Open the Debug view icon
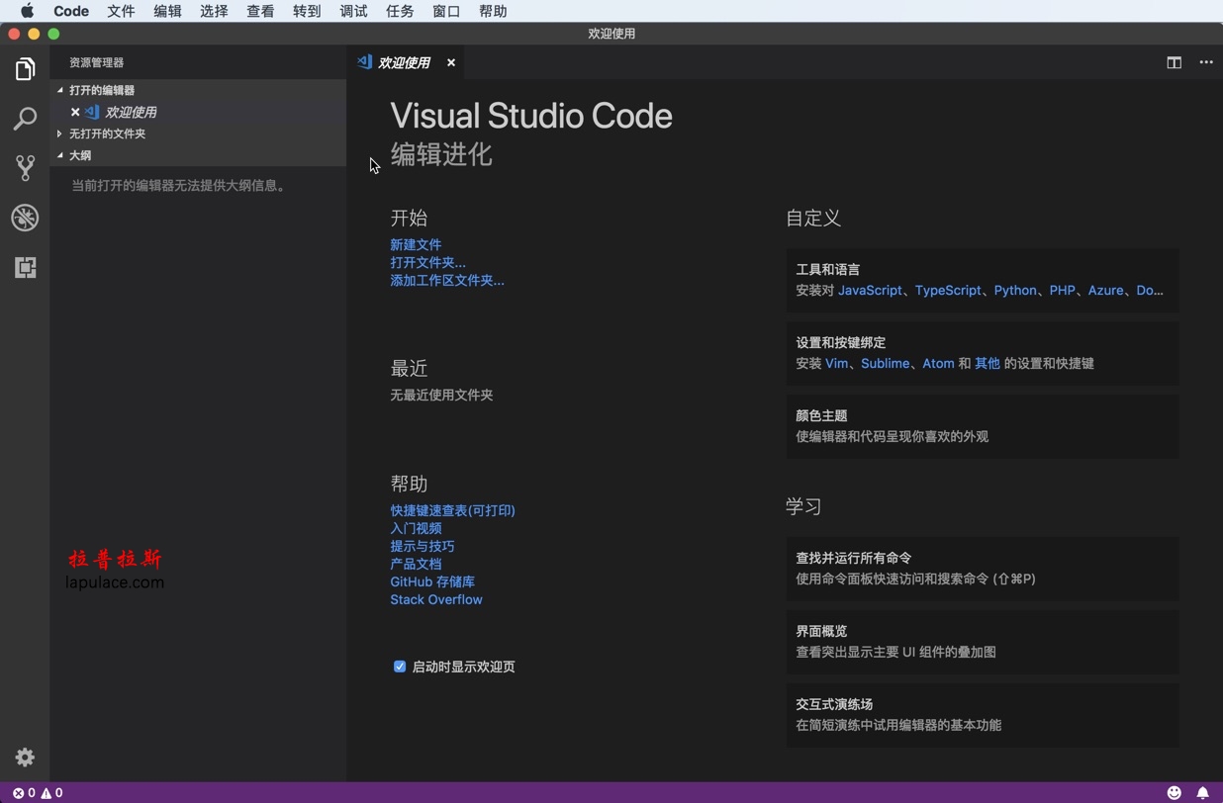This screenshot has height=803, width=1223. click(25, 218)
